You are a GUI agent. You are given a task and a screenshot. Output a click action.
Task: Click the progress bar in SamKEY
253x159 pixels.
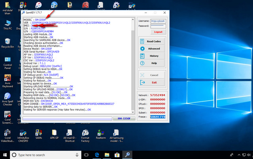click(x=67, y=119)
